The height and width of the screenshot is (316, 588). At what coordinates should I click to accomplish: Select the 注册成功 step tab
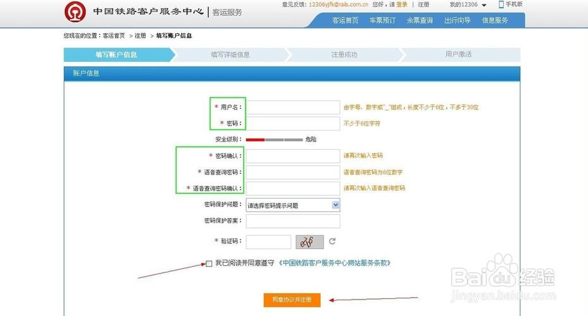(344, 54)
